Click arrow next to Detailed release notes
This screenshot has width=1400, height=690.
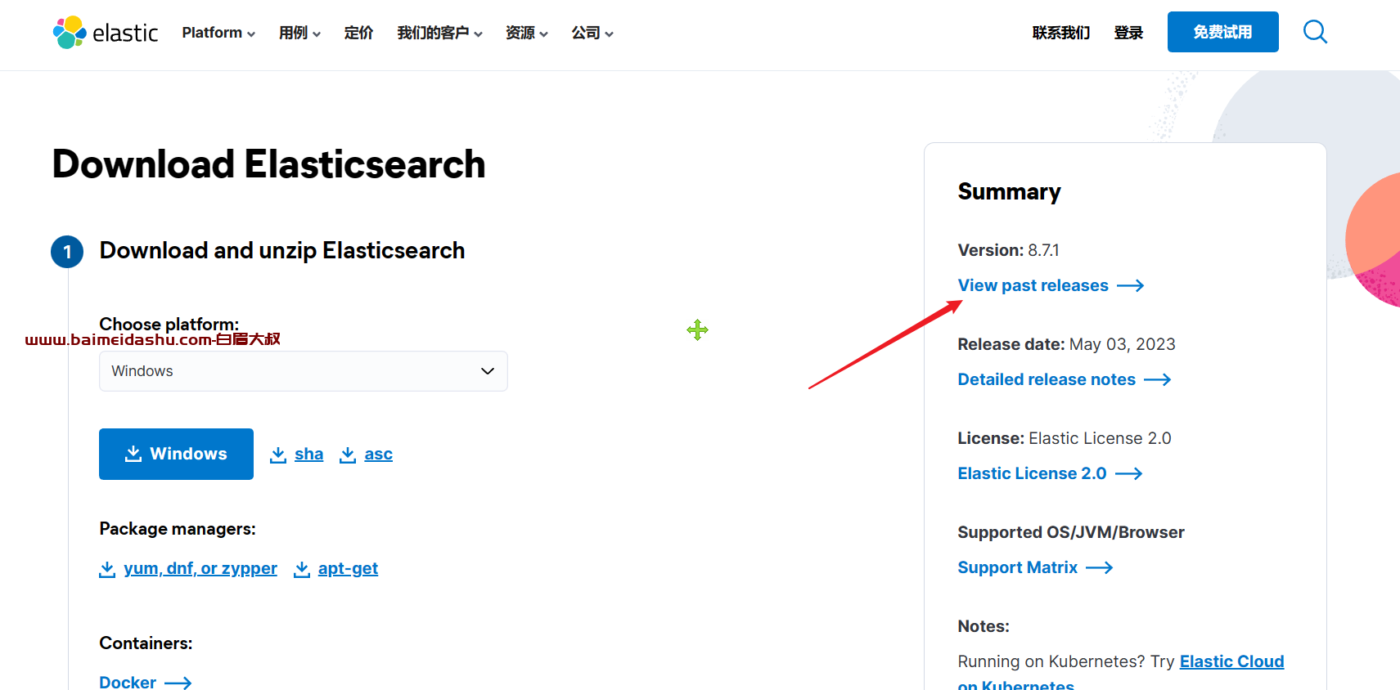(x=1158, y=379)
